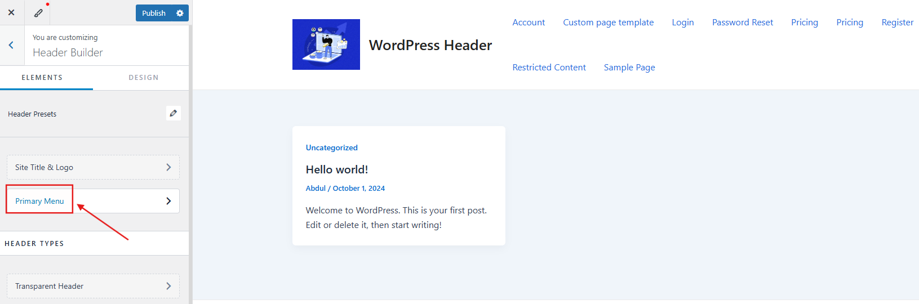Click the Header Builder panel title

click(x=68, y=52)
